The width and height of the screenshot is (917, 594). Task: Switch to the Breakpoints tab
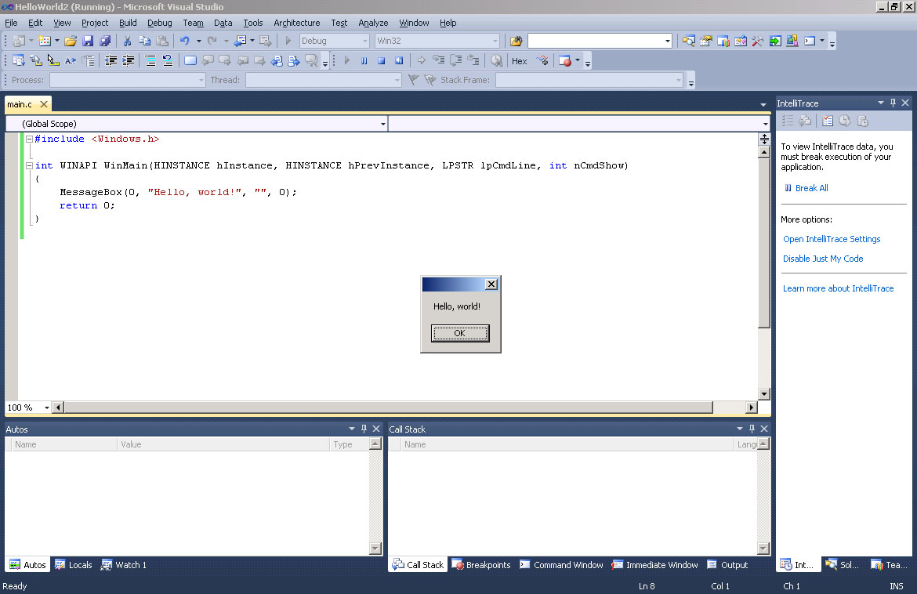pyautogui.click(x=481, y=565)
